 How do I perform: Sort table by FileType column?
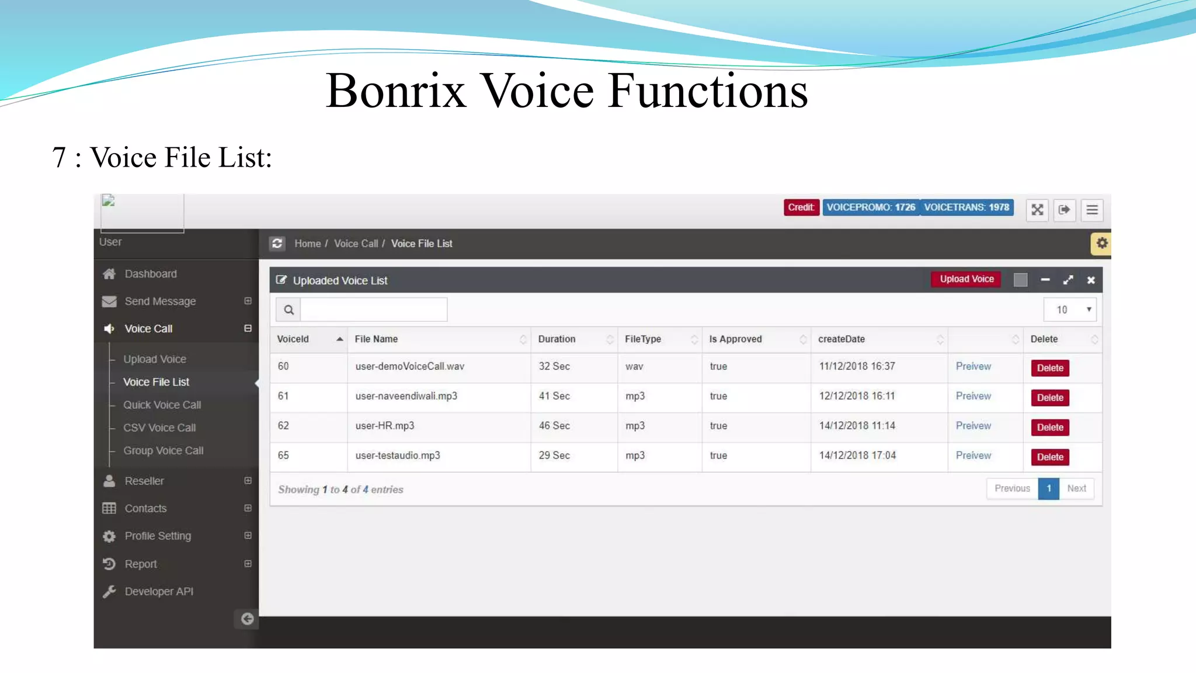click(x=660, y=339)
